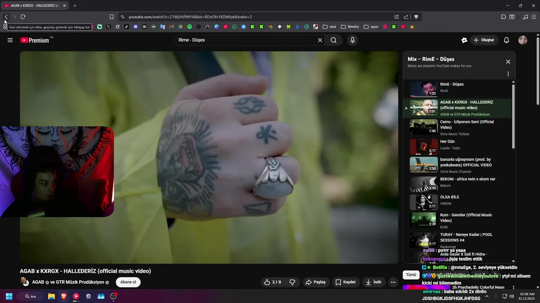Open AGAB channel avatar
The image size is (540, 303).
[24, 282]
